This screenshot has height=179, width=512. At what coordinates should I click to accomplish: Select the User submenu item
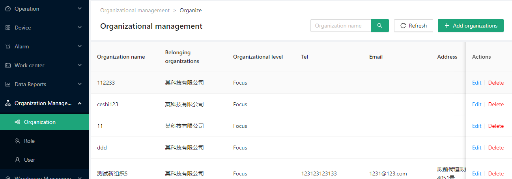tap(44, 160)
